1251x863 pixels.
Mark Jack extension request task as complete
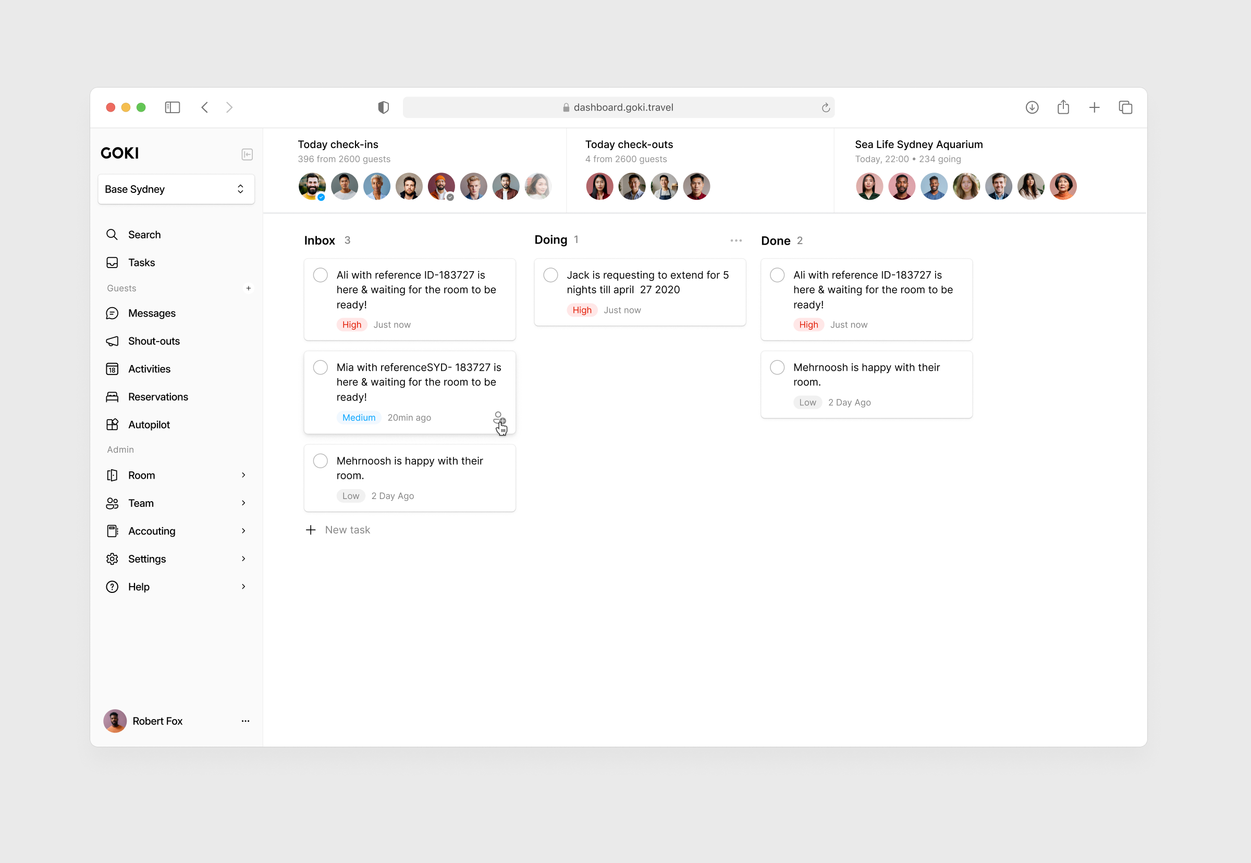(x=550, y=275)
